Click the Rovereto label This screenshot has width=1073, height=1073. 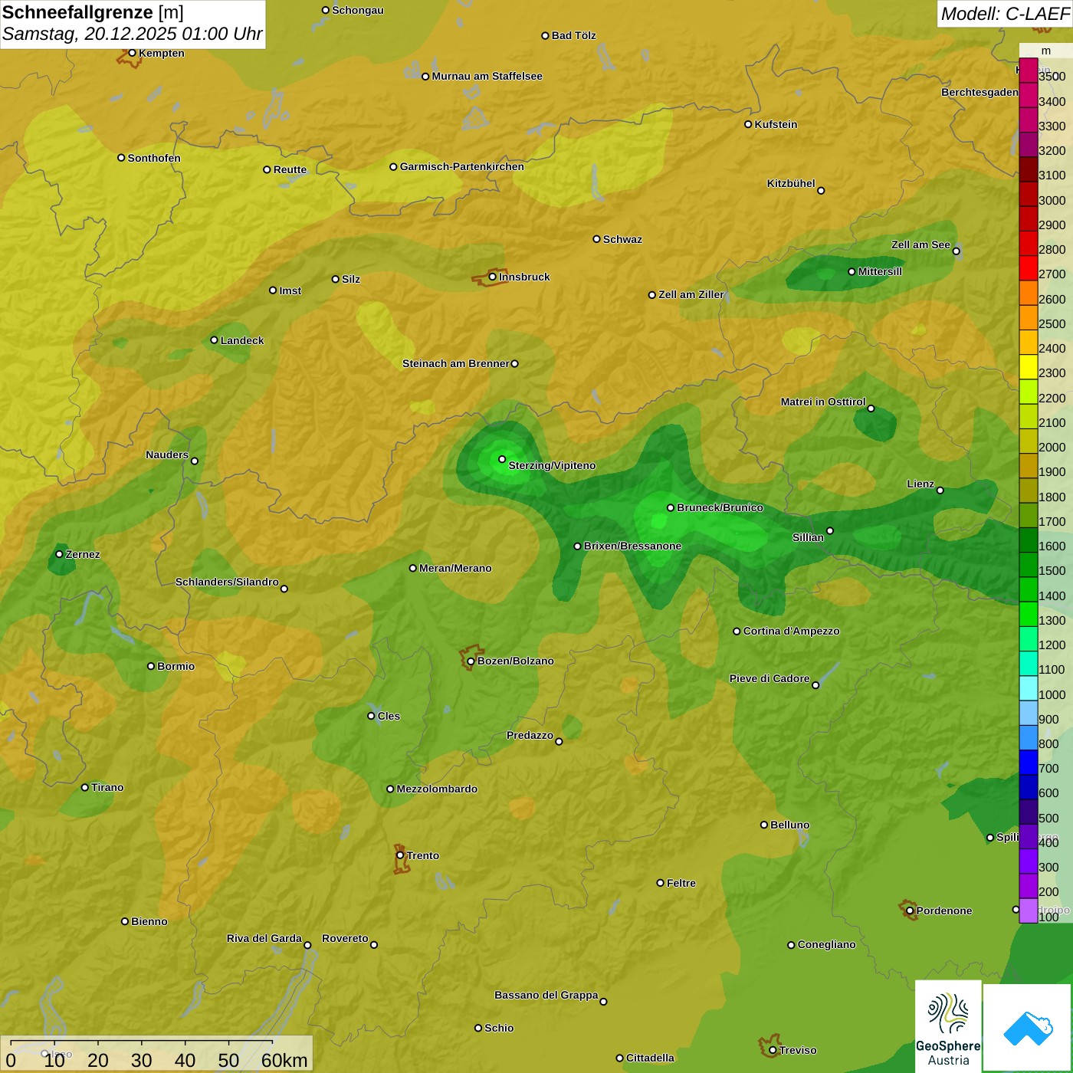[345, 938]
